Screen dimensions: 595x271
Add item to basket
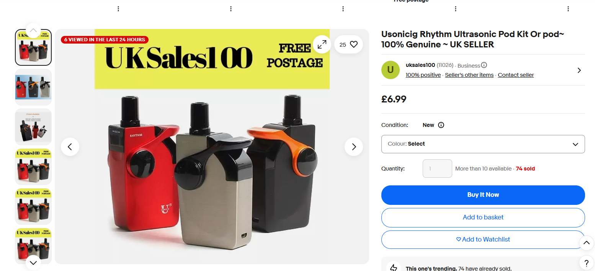tap(483, 217)
